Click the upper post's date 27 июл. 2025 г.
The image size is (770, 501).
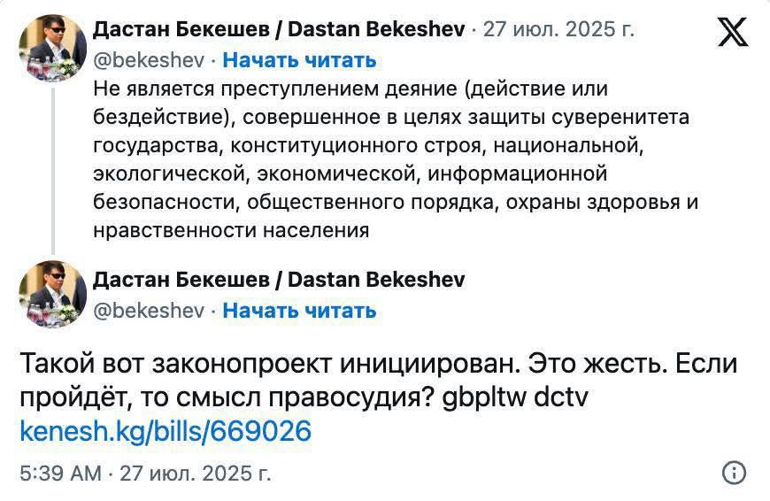[559, 29]
